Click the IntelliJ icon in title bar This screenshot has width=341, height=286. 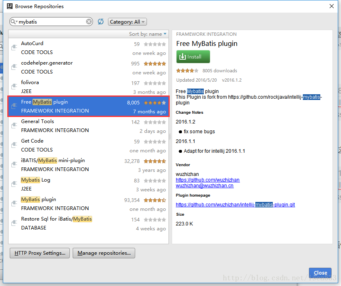[10, 6]
